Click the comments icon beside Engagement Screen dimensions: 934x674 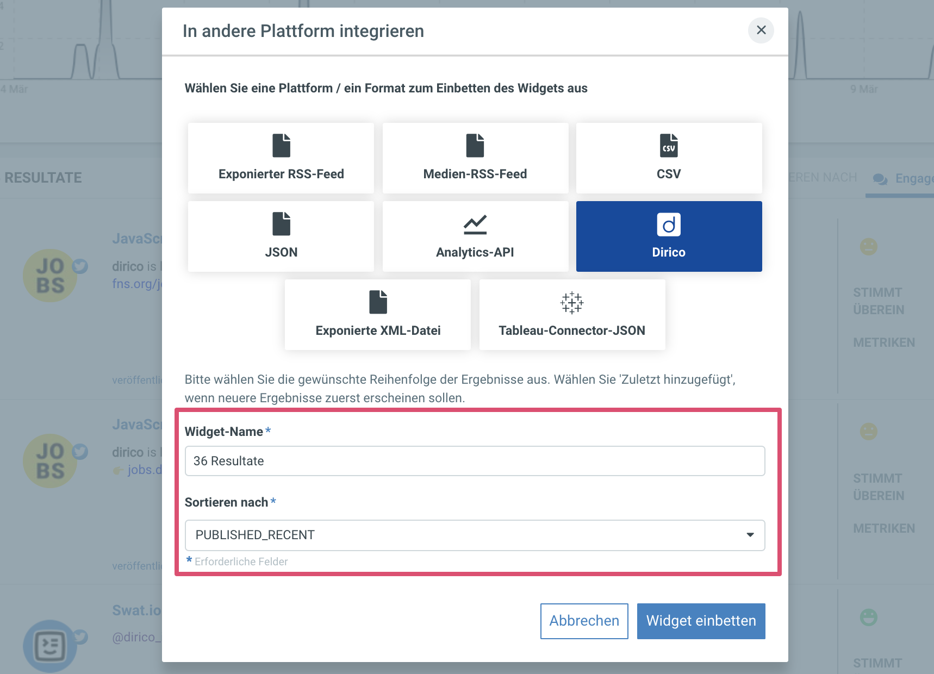click(x=880, y=179)
